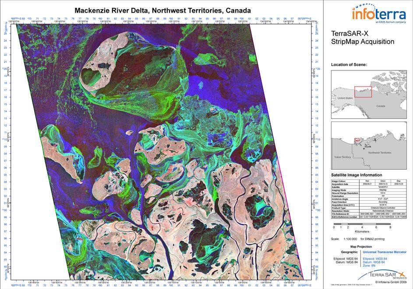Click the red rectangle on the United States–Canada map
The width and height of the screenshot is (413, 289).
(x=362, y=92)
